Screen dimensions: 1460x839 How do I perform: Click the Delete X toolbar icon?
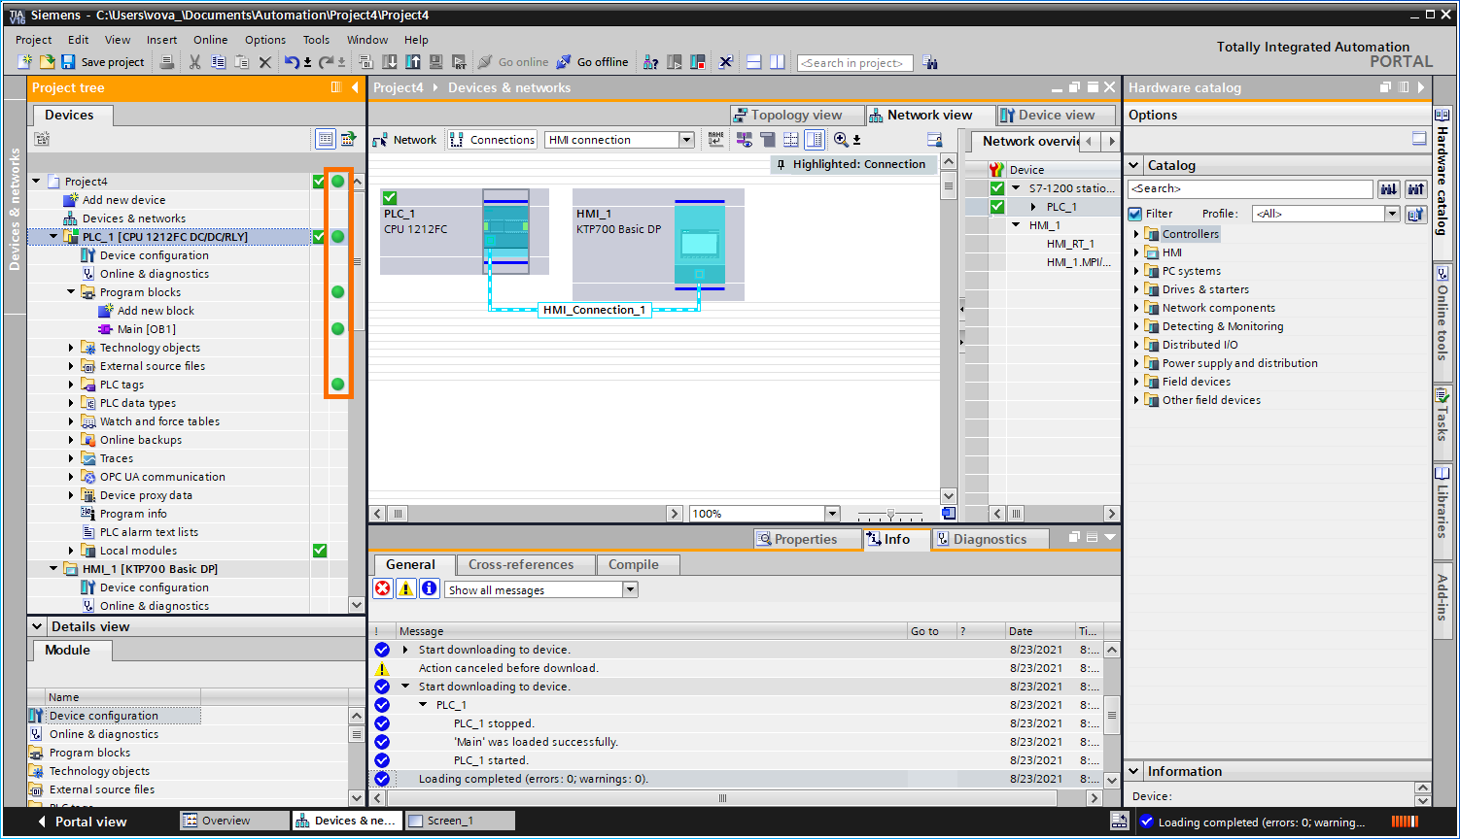click(x=264, y=62)
